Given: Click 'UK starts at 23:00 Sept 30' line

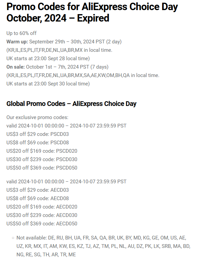Looking at the screenshot, I should click(x=48, y=84).
